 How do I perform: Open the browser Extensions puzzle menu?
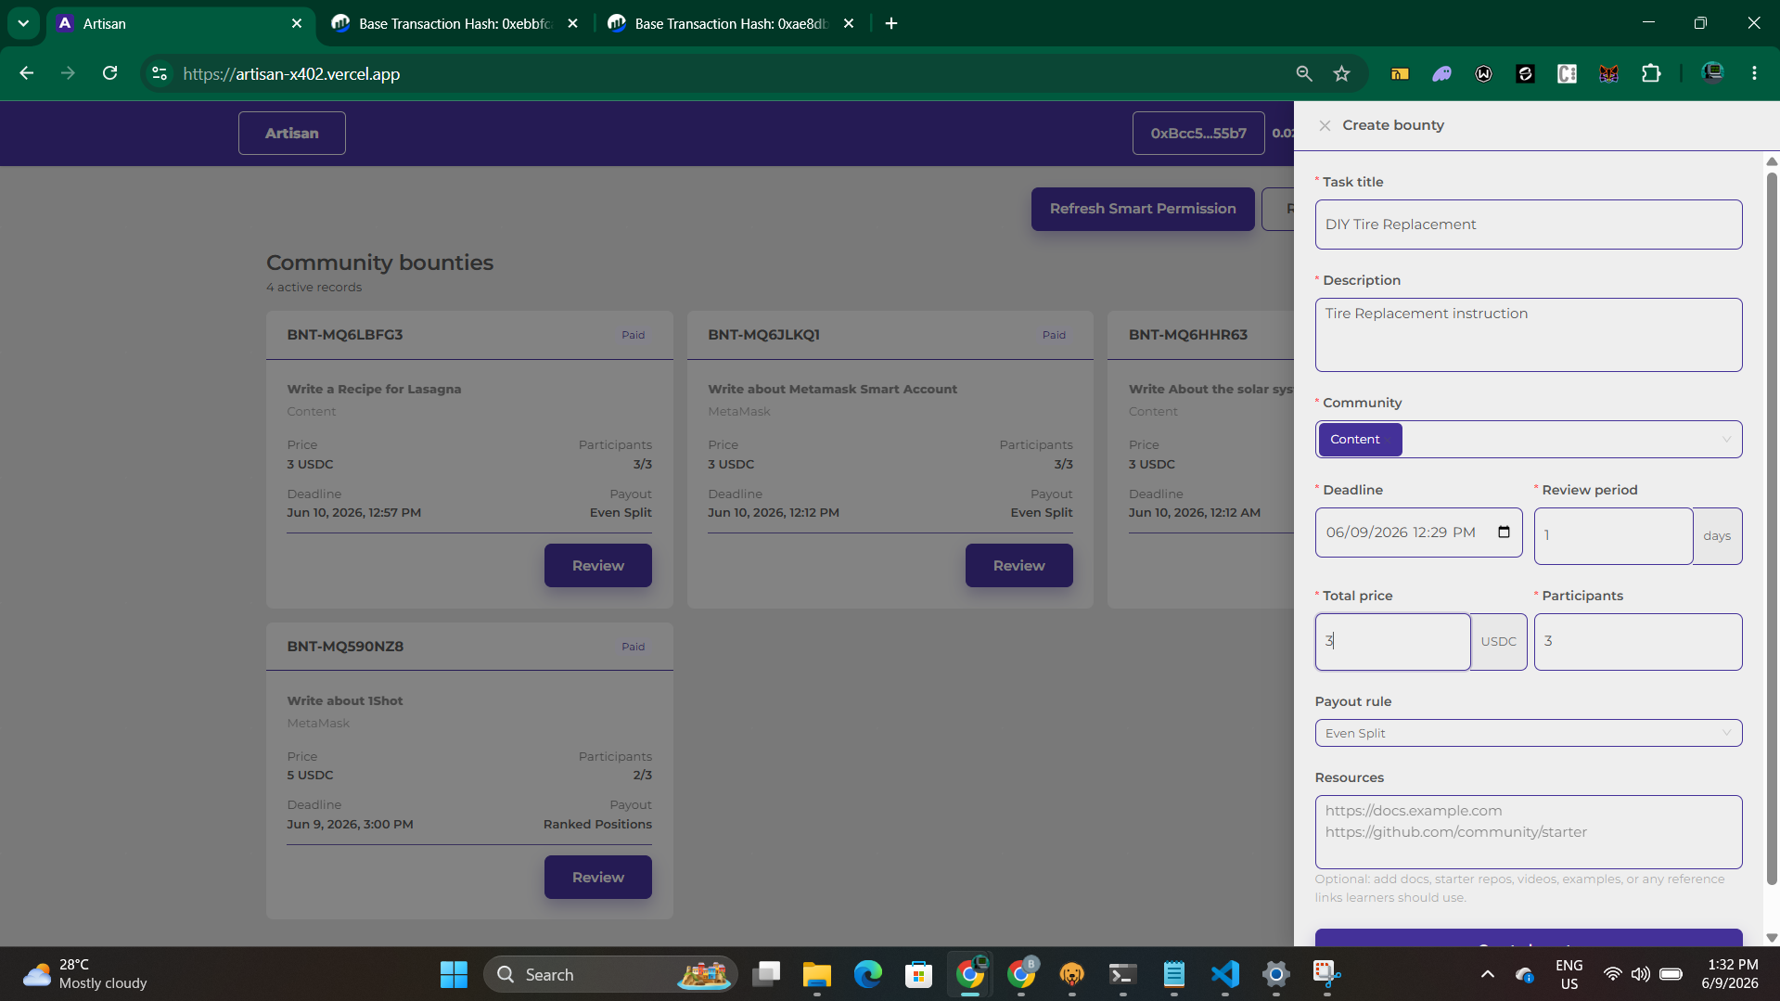[x=1651, y=73]
